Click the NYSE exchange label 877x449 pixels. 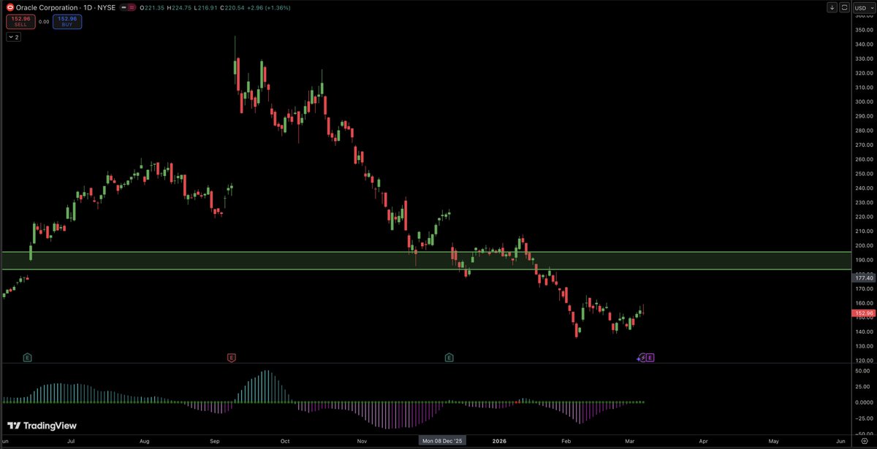click(x=106, y=7)
